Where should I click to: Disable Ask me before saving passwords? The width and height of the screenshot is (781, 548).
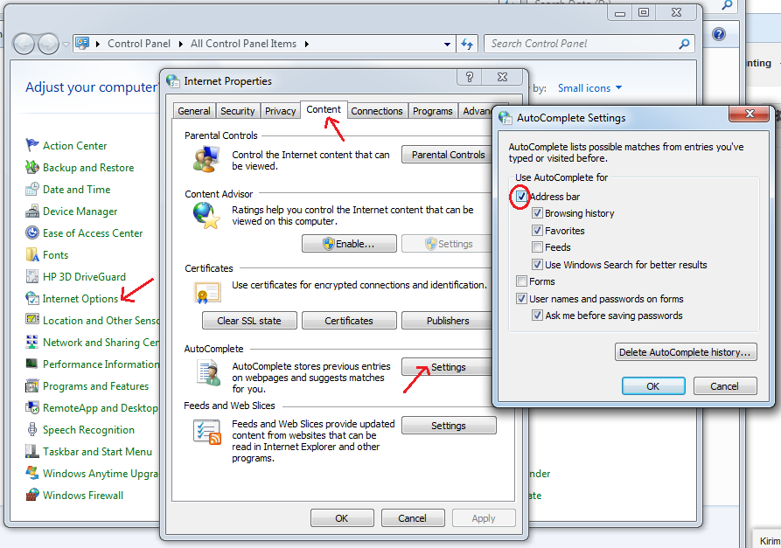pos(537,316)
